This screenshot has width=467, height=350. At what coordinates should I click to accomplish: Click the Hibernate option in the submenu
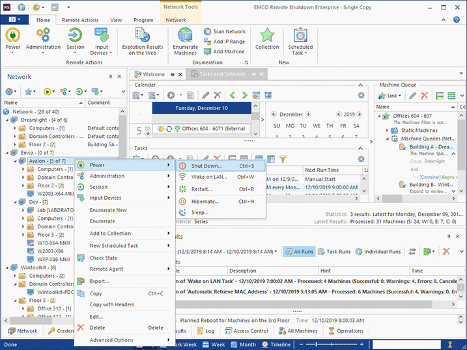coord(205,201)
